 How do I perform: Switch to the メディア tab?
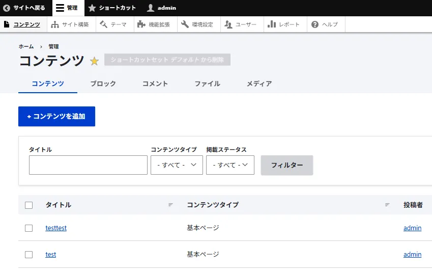pyautogui.click(x=259, y=84)
